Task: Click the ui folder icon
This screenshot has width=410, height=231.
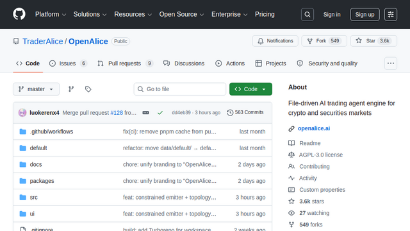Action: tap(23, 214)
